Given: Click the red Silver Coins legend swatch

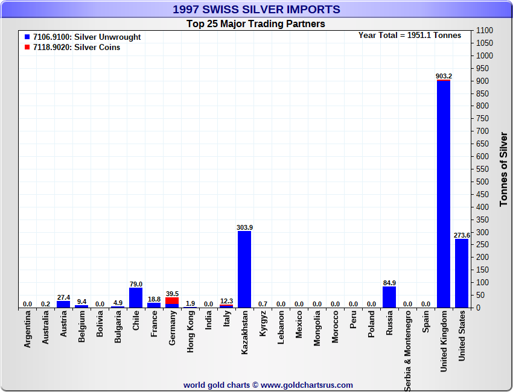Looking at the screenshot, I should [x=27, y=48].
